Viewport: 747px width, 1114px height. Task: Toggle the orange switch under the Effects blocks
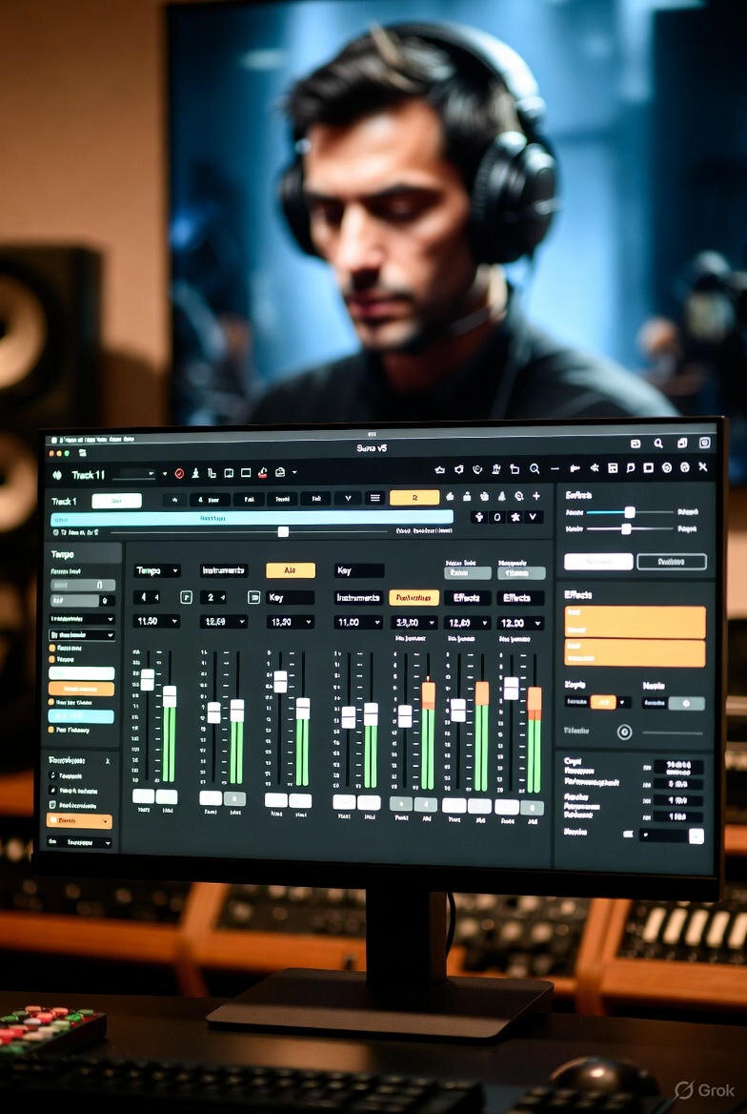[x=603, y=702]
